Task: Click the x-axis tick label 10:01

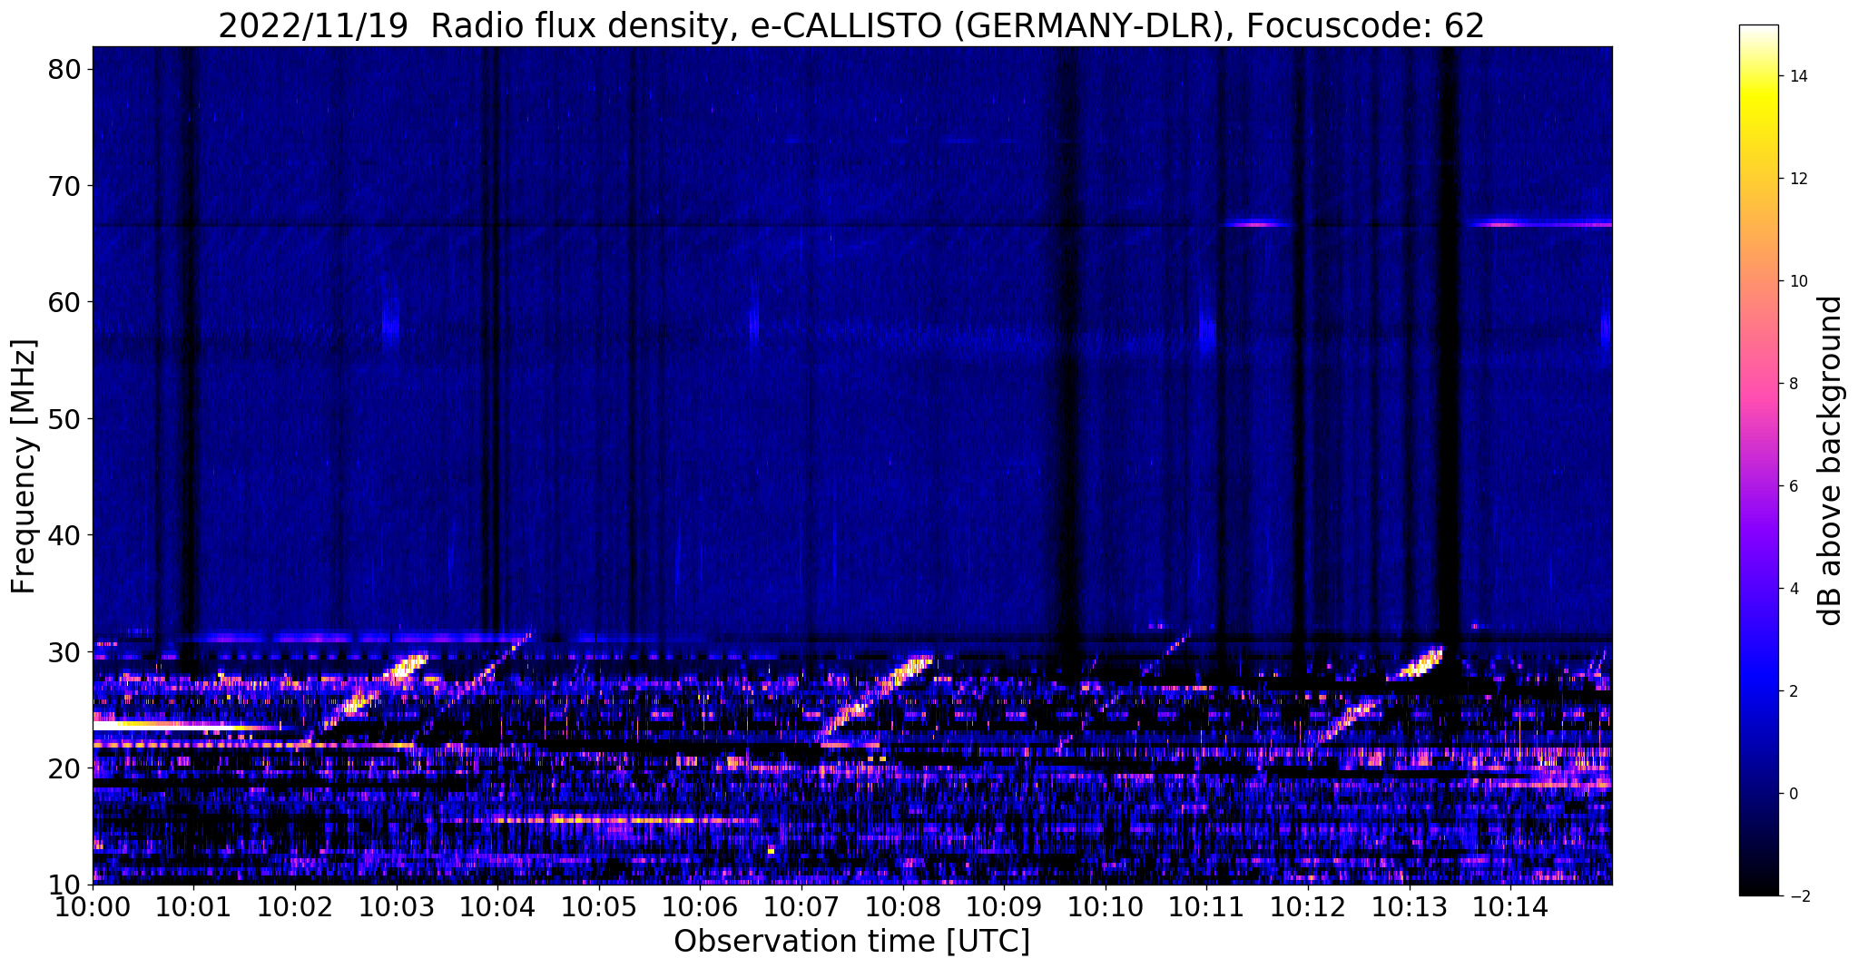Action: [x=194, y=905]
